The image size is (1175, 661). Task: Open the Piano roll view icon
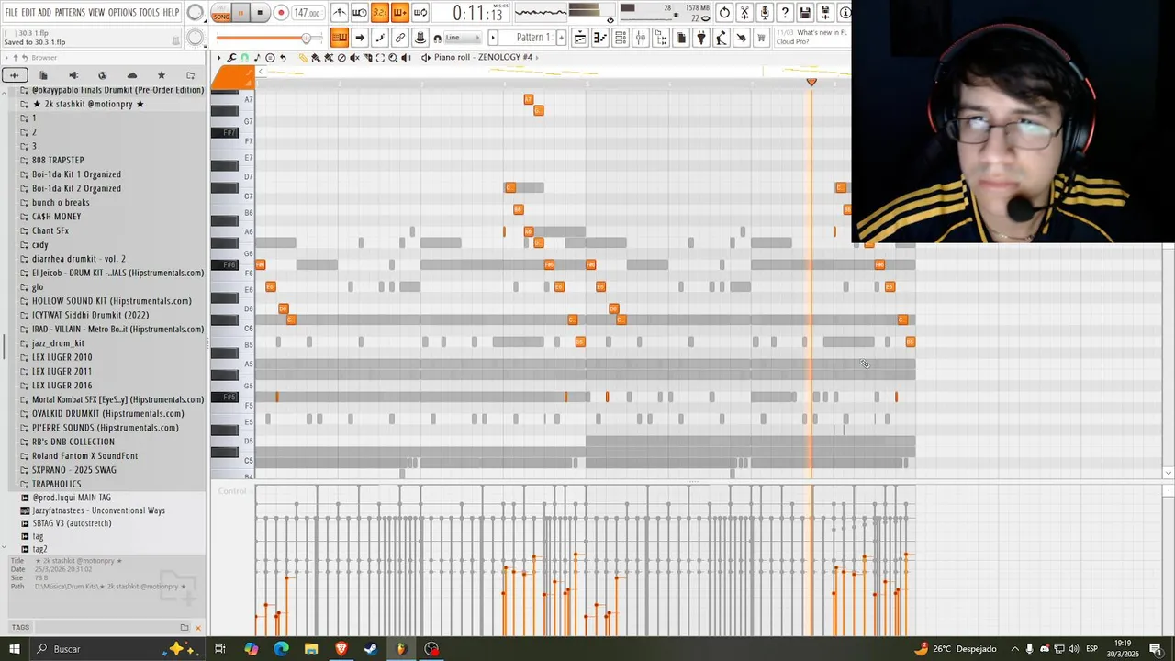pyautogui.click(x=599, y=38)
